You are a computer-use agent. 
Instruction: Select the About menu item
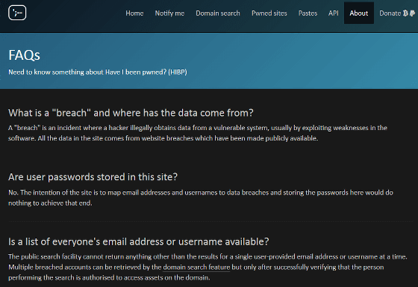(x=359, y=13)
